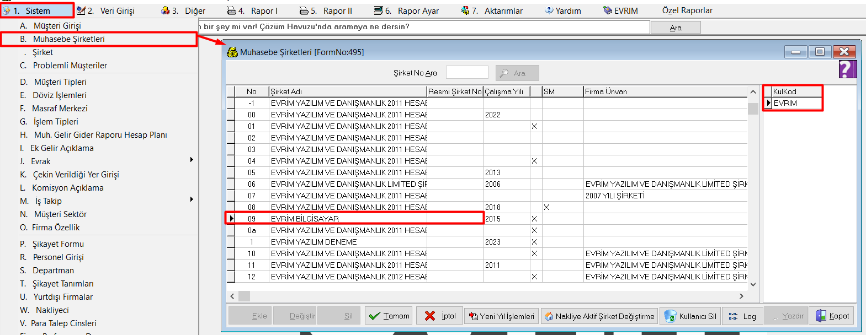Screen dimensions: 866x335
Task: Click the company list's scroll-down arrow
Action: (753, 284)
